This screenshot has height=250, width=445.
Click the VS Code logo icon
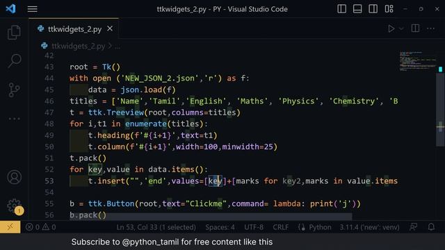[11, 9]
